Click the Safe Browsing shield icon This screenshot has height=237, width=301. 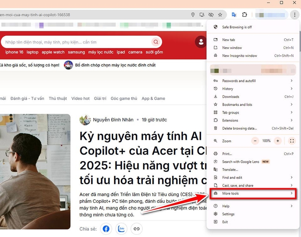pyautogui.click(x=216, y=27)
